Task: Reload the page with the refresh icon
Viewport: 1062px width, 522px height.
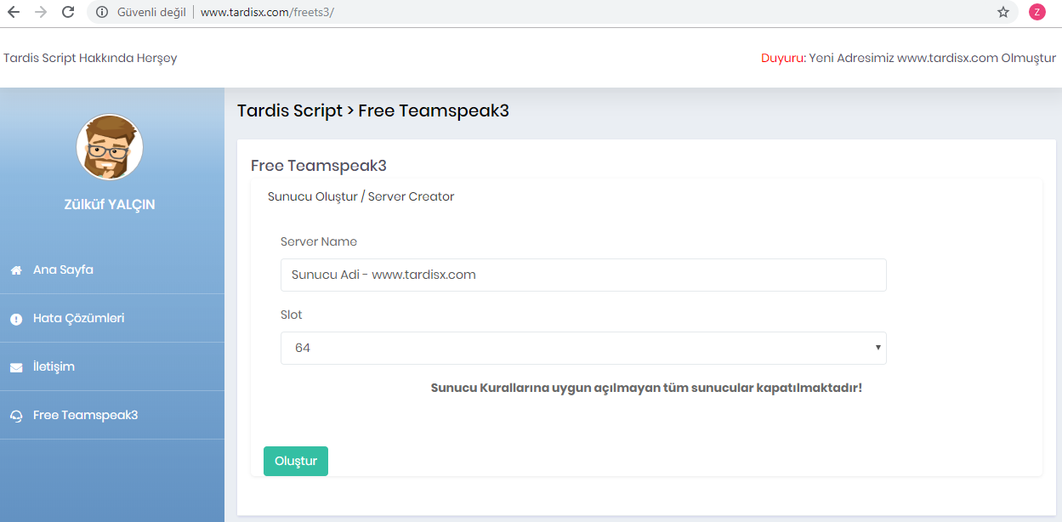Action: click(69, 12)
